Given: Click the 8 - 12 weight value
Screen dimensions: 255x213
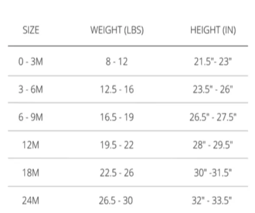Looking at the screenshot, I should pos(116,62).
